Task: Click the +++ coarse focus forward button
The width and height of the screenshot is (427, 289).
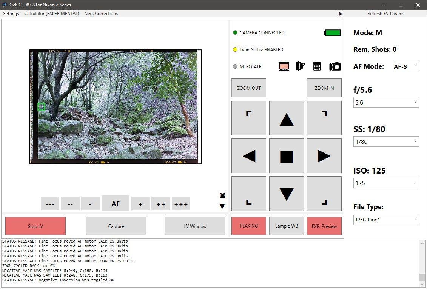Action: click(x=181, y=204)
